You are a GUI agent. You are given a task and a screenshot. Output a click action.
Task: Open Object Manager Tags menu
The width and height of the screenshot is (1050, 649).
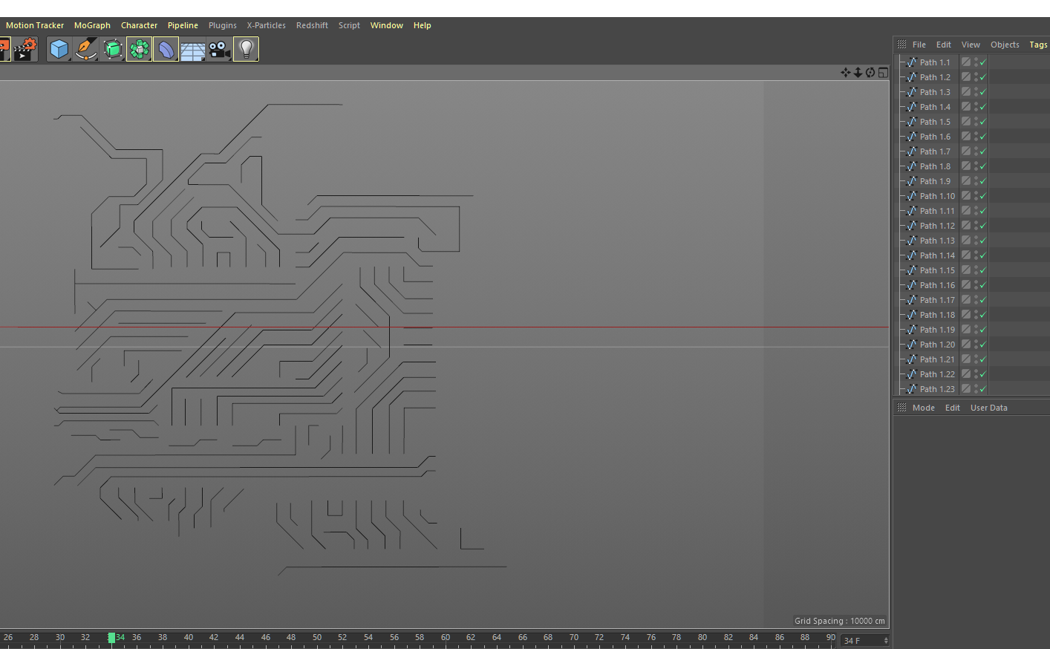(1038, 45)
